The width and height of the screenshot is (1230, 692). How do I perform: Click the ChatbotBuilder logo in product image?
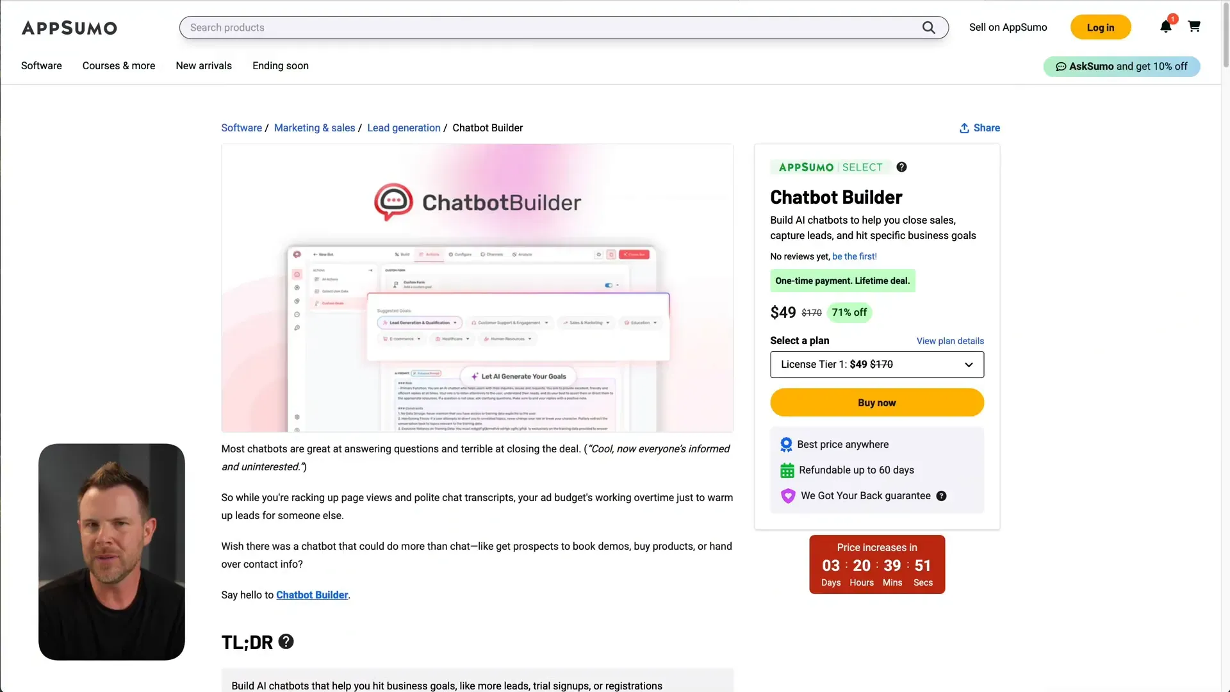(x=477, y=202)
